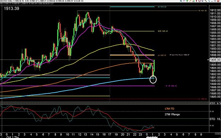
Task: Click the 1900.00 price axis label
Action: tap(215, 49)
